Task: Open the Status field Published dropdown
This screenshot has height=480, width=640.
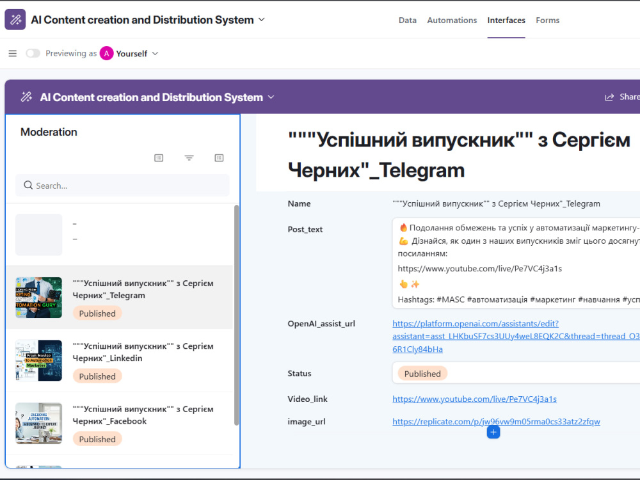Action: (516, 374)
